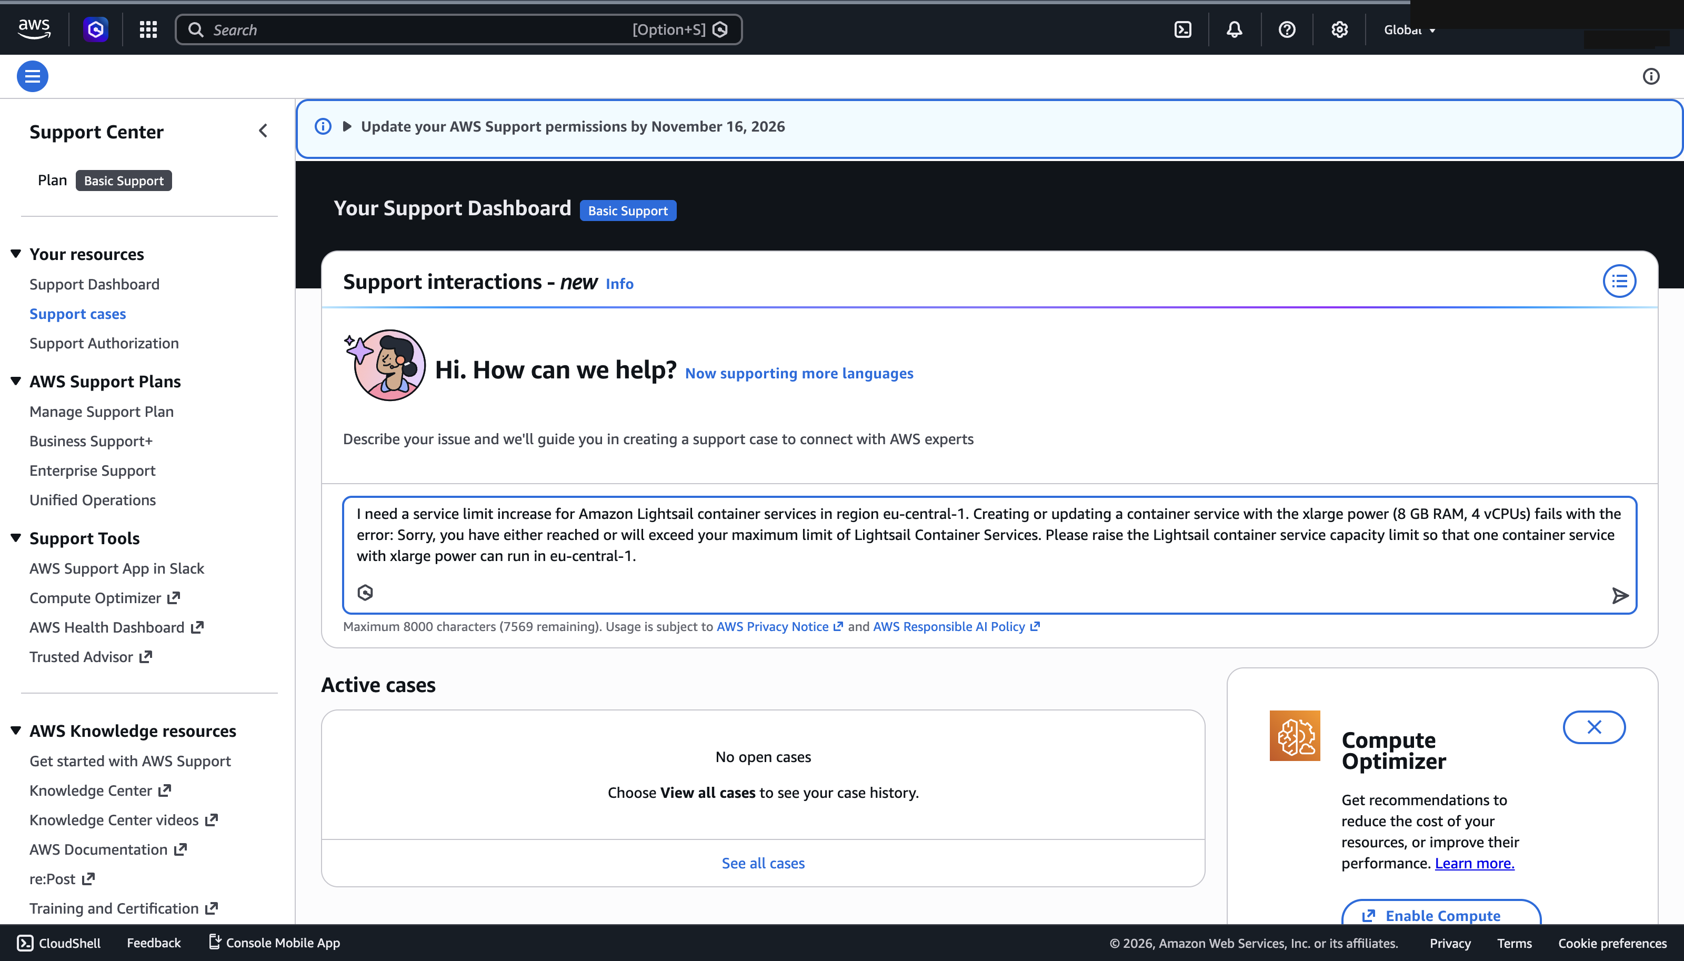The image size is (1684, 961).
Task: Collapse the AWS Support Plans section
Action: [16, 381]
